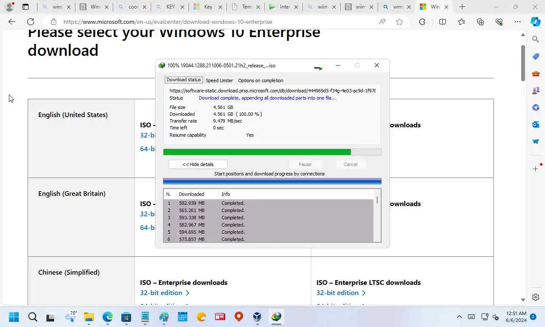Open Chinese Enterprise 32-bit edition link
The image size is (545, 327).
165,293
